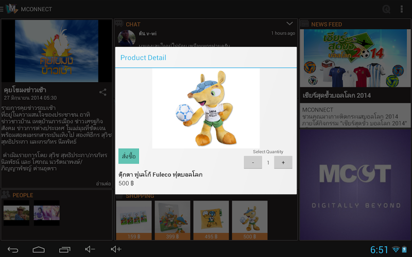Click product name ตุ๊กตา ฟูเลโก้ Fuleco

160,174
